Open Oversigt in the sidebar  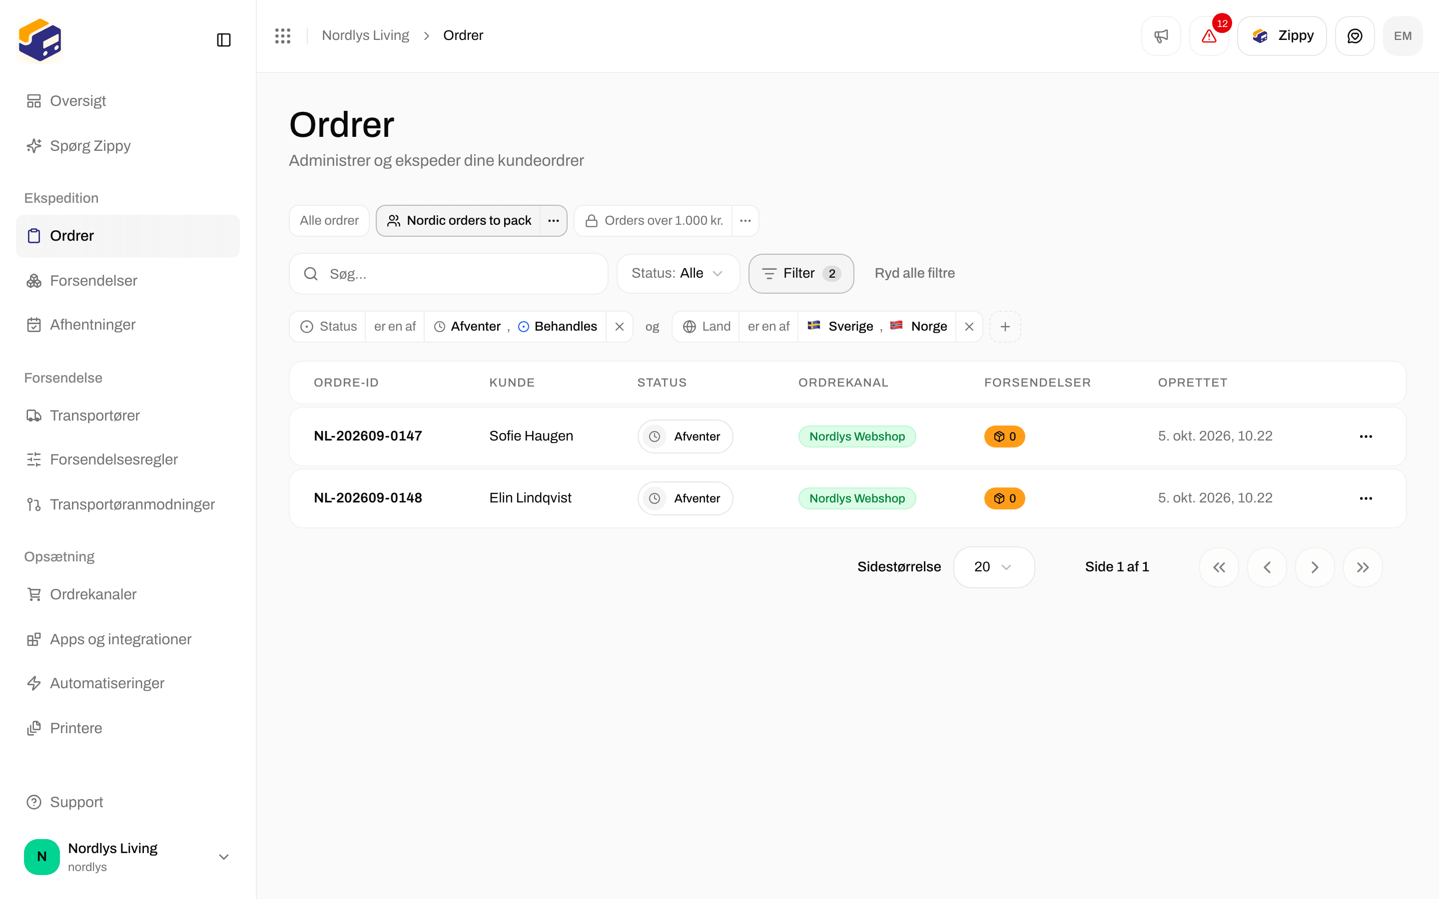tap(127, 101)
